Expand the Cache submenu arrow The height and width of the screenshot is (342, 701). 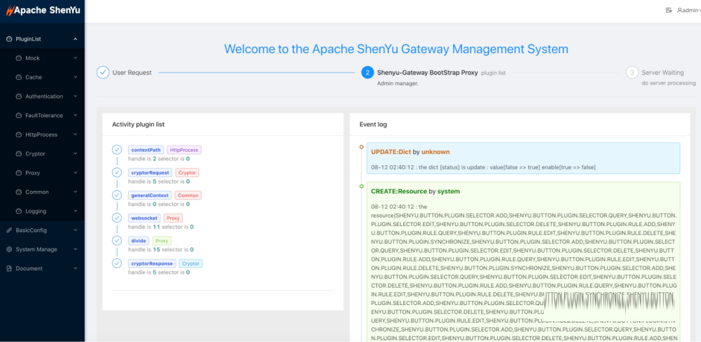(75, 78)
